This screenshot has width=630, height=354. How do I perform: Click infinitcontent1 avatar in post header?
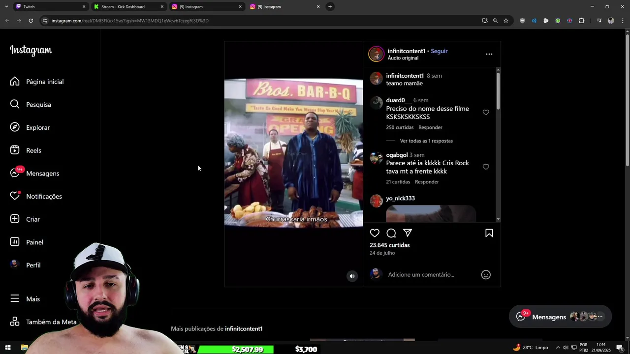click(x=376, y=54)
